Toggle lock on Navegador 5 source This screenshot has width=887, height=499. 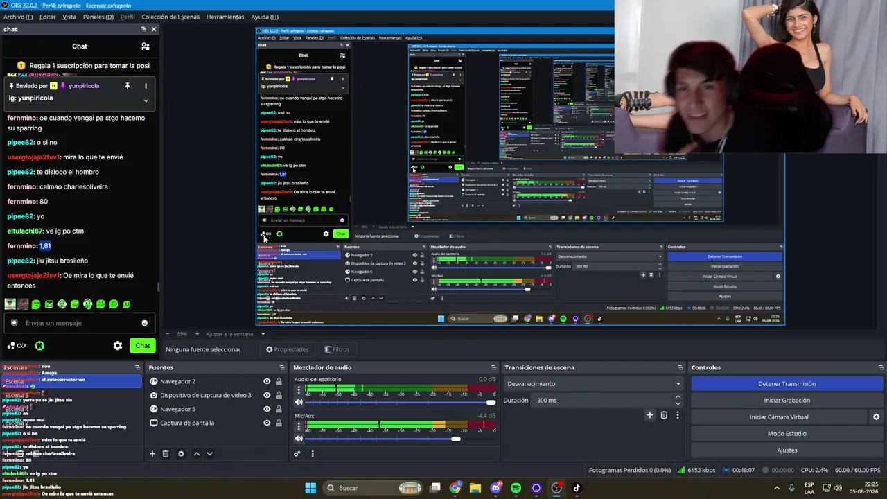tap(279, 409)
